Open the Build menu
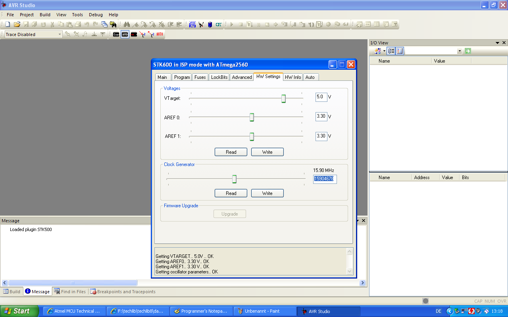The image size is (508, 317). (45, 15)
